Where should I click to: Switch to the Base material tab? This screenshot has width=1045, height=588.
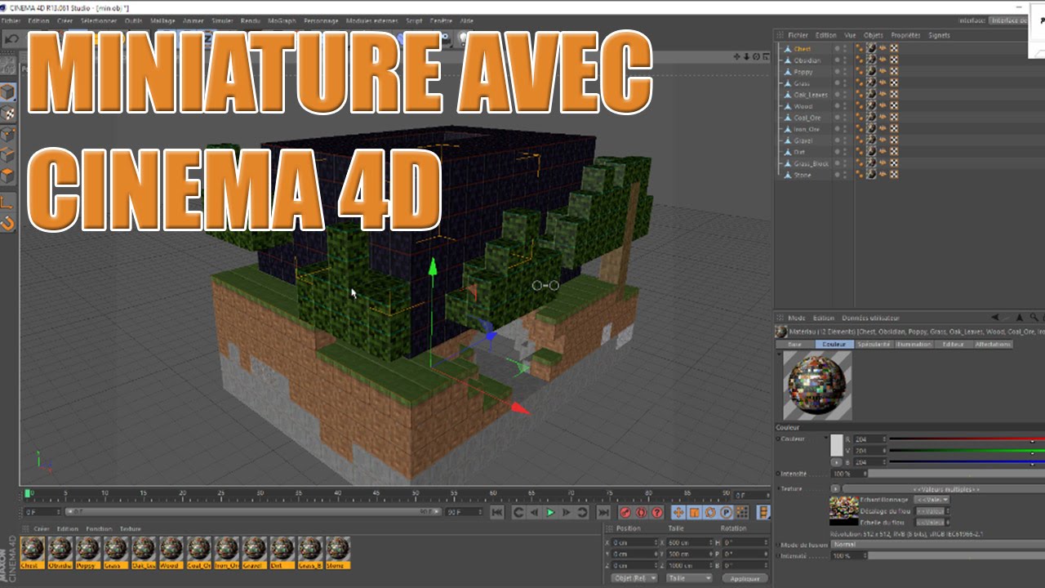tap(794, 345)
